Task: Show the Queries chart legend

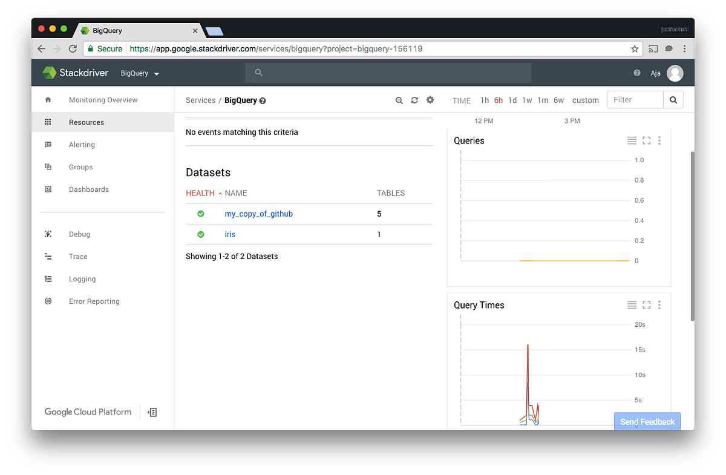Action: 632,140
